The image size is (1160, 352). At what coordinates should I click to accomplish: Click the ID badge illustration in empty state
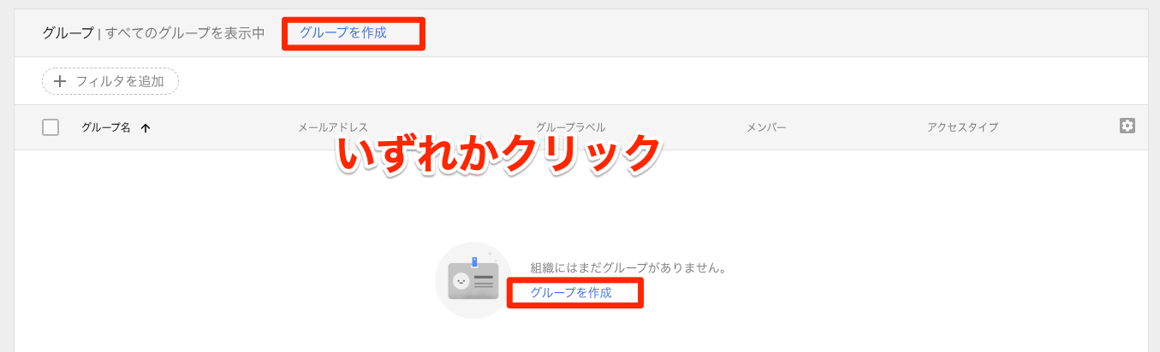[x=473, y=280]
